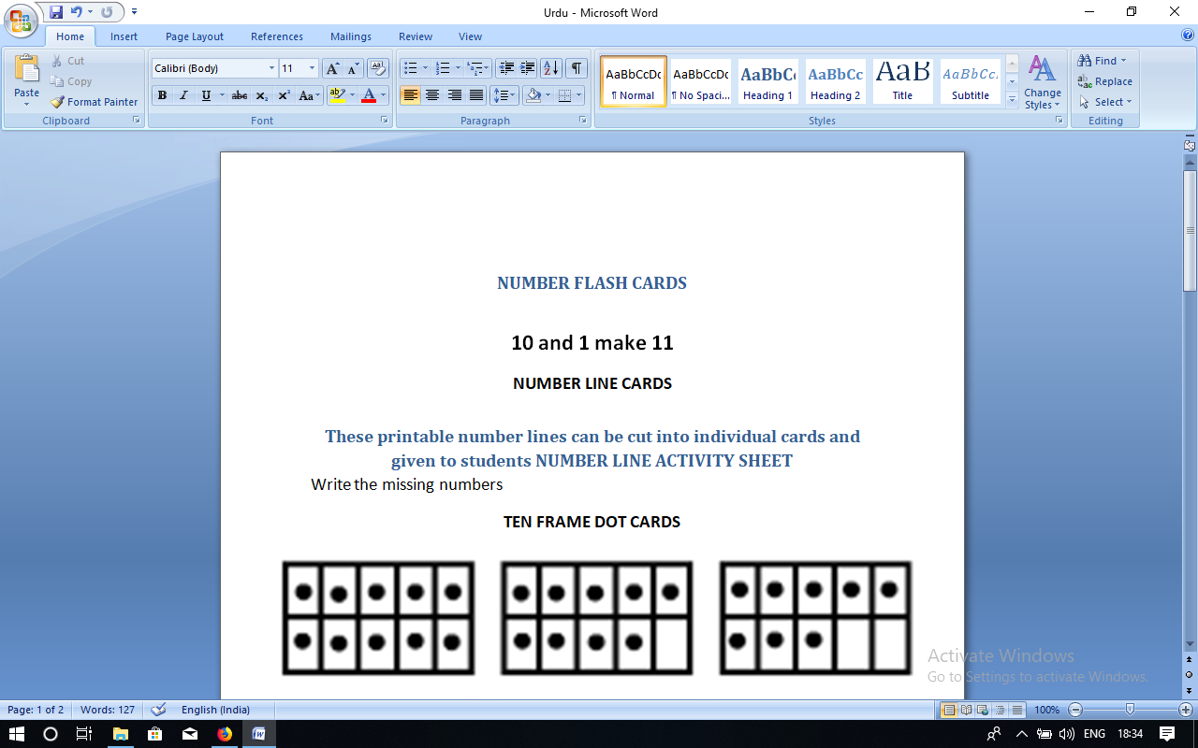Activate the Format Painter brush

coord(94,102)
